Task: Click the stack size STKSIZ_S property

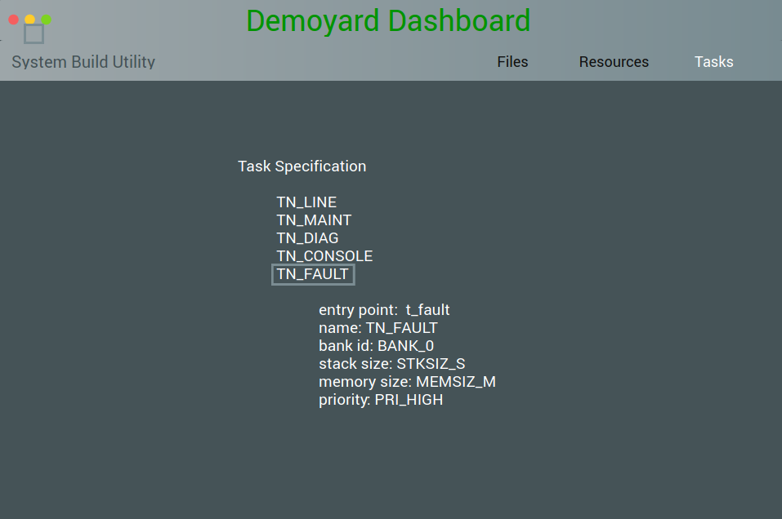Action: [391, 364]
